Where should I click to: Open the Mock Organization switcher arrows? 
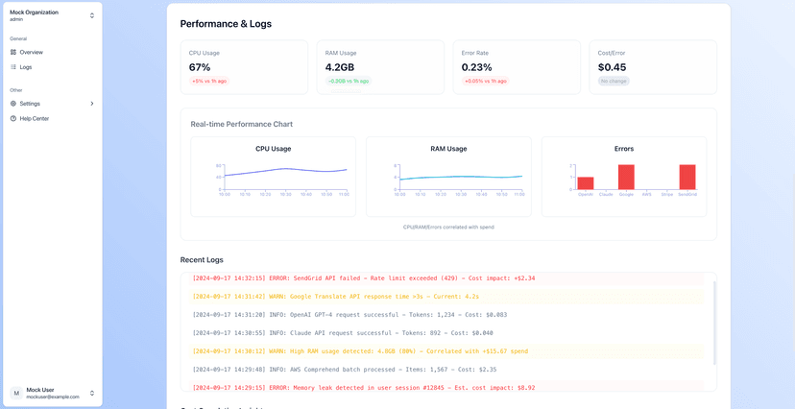(x=92, y=15)
